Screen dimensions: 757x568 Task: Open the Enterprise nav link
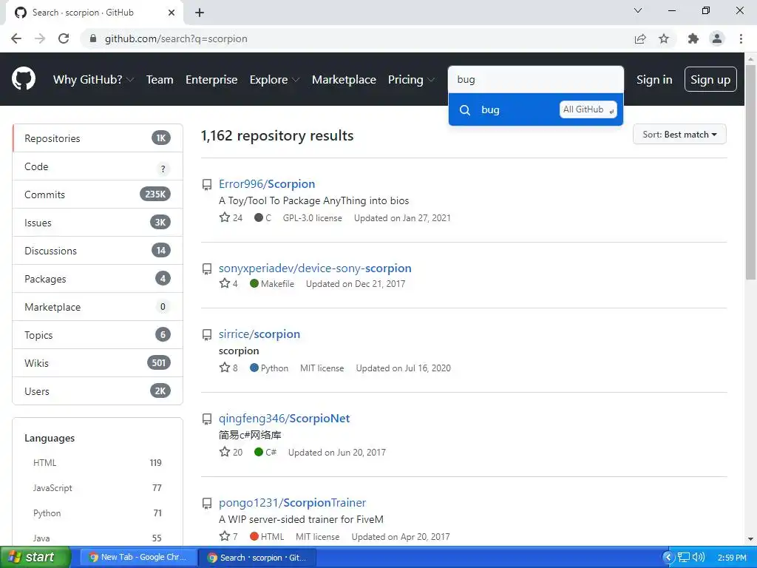click(x=211, y=80)
